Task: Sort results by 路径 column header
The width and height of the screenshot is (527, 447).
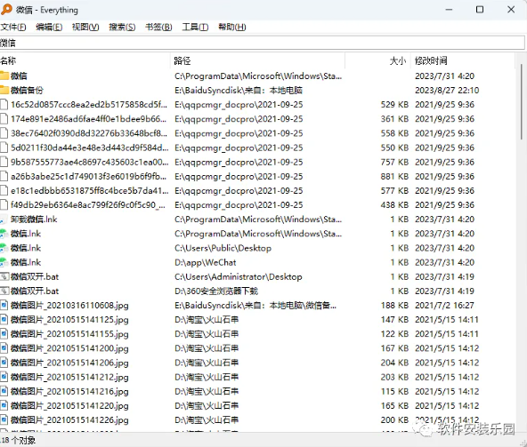Action: tap(258, 60)
